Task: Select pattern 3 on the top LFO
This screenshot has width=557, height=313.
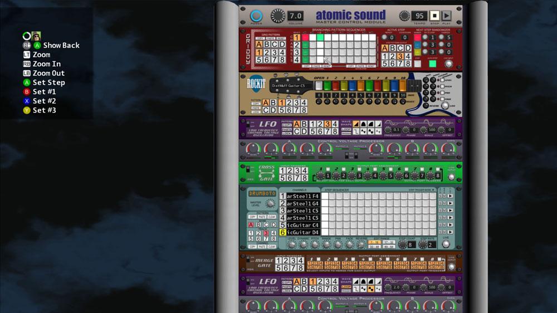Action: click(x=327, y=124)
